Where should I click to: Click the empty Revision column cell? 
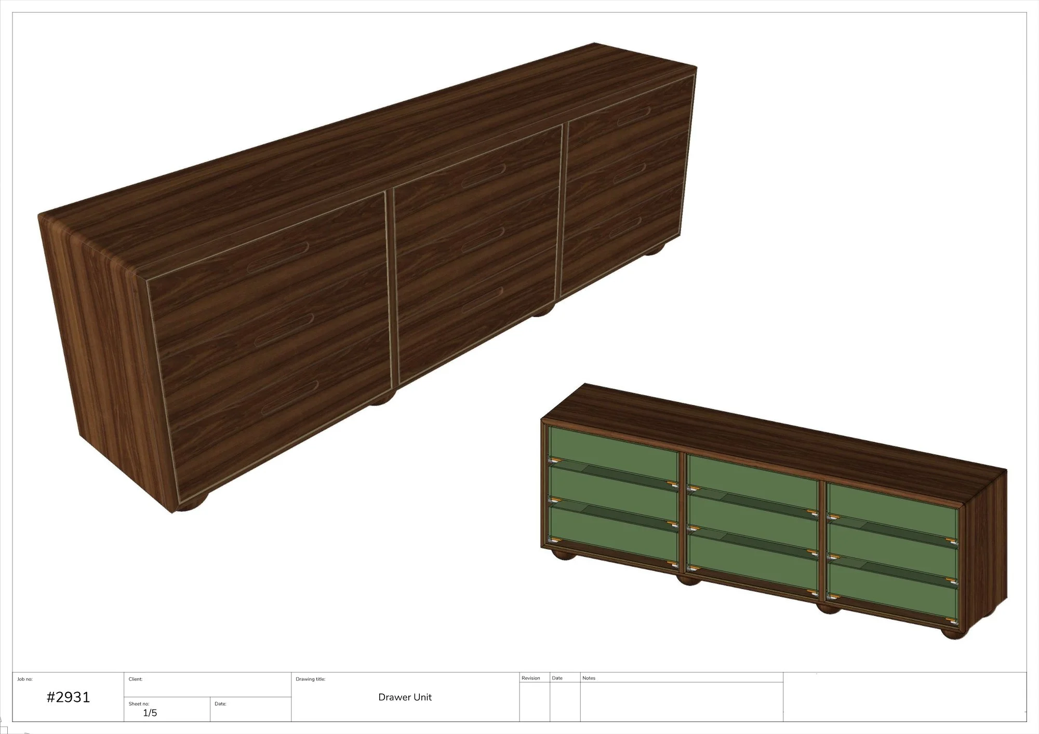[535, 701]
